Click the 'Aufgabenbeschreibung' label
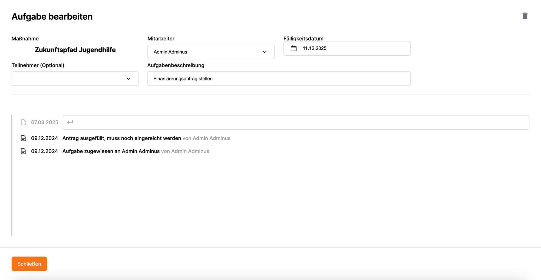This screenshot has width=541, height=280. (176, 65)
